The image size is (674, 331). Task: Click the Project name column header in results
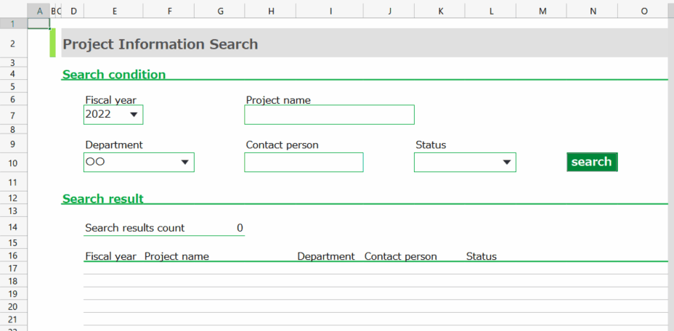(176, 256)
